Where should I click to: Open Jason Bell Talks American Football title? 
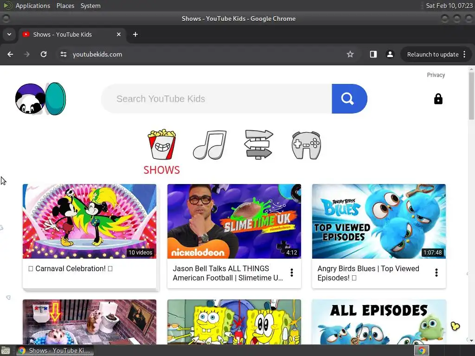pyautogui.click(x=228, y=273)
